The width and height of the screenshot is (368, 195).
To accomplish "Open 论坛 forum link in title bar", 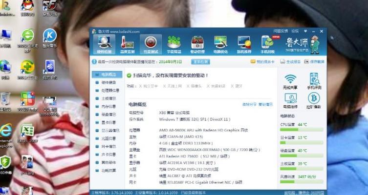I will coord(295,31).
